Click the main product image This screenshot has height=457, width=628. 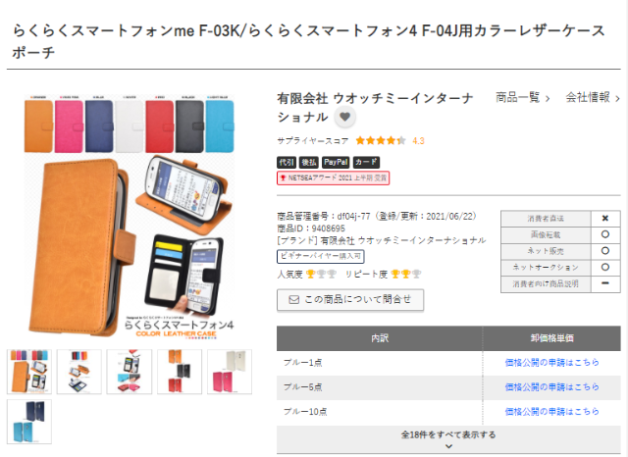tap(130, 216)
